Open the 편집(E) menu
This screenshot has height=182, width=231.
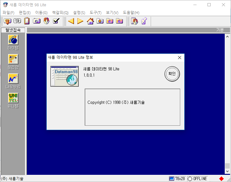(x=25, y=13)
